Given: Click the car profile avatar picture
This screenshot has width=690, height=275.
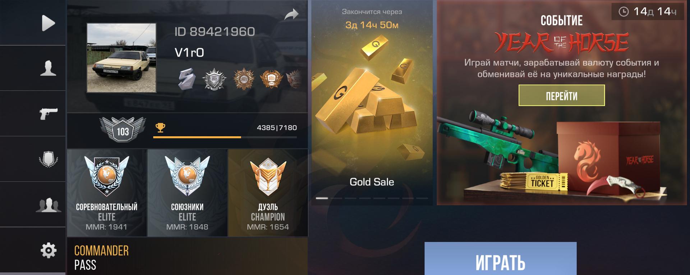Looking at the screenshot, I should coord(121,58).
